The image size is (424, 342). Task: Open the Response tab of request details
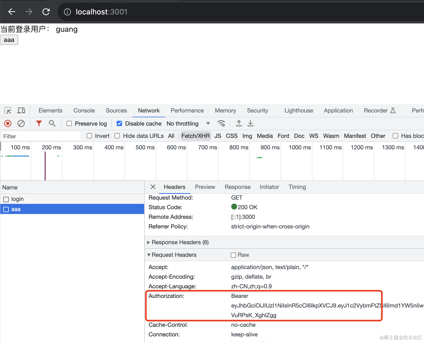[237, 187]
